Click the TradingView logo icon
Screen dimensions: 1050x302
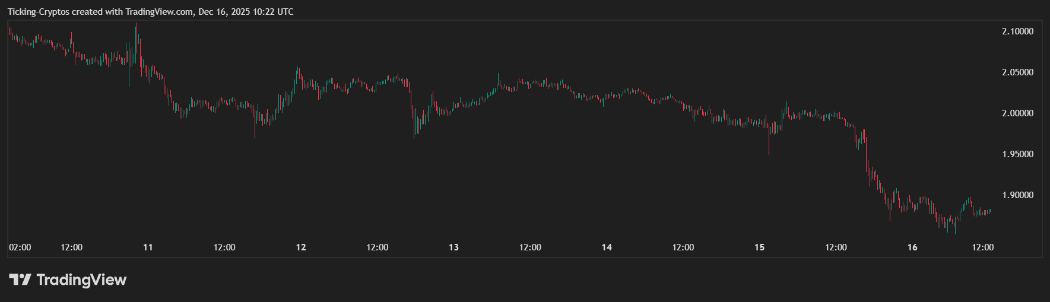20,279
